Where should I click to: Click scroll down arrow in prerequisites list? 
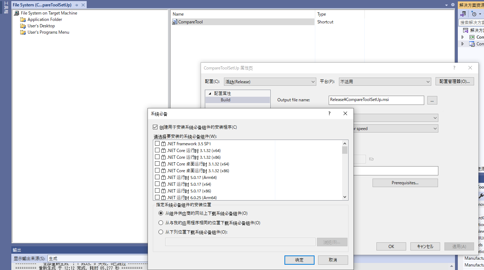coord(345,197)
